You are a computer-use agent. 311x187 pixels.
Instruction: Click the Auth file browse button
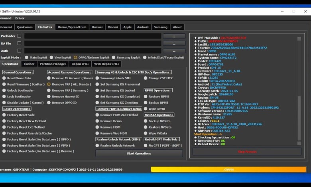[x=174, y=51]
